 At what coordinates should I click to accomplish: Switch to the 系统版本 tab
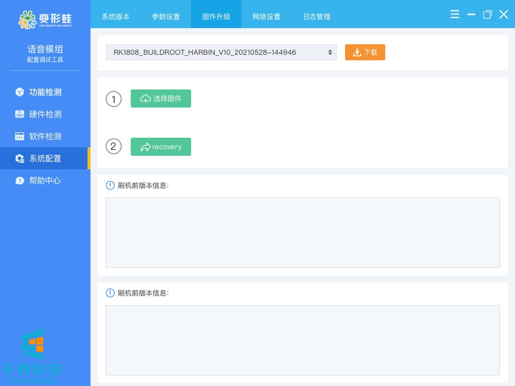point(116,17)
